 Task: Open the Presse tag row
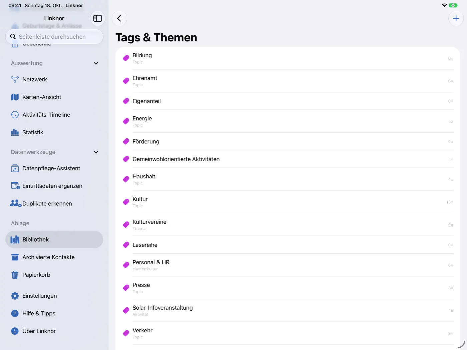coord(288,288)
